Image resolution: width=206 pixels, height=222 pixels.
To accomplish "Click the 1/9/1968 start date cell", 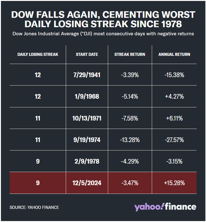I will [x=87, y=97].
